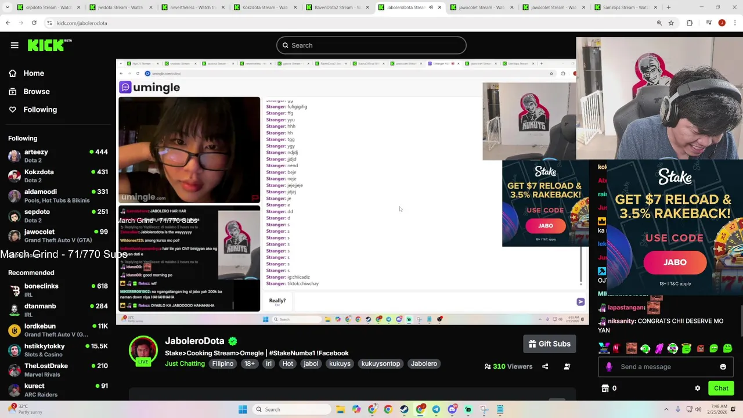Show hidden system tray icons
Image resolution: width=743 pixels, height=418 pixels.
coord(666,409)
